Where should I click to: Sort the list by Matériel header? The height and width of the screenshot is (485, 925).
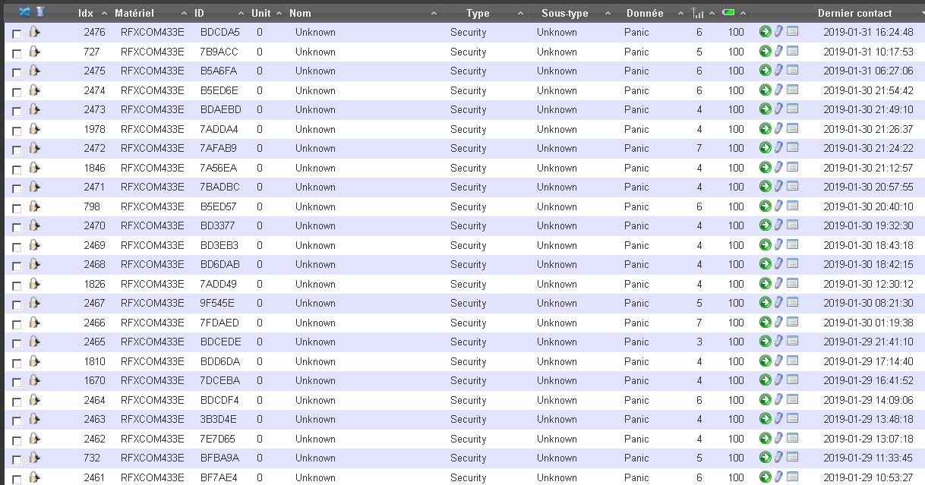[x=134, y=13]
